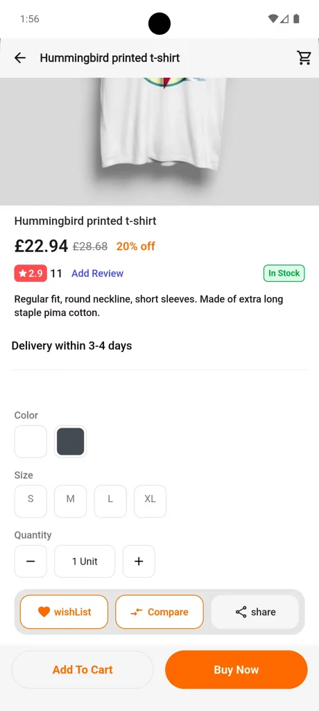Select size M option
The height and width of the screenshot is (711, 319).
70,501
